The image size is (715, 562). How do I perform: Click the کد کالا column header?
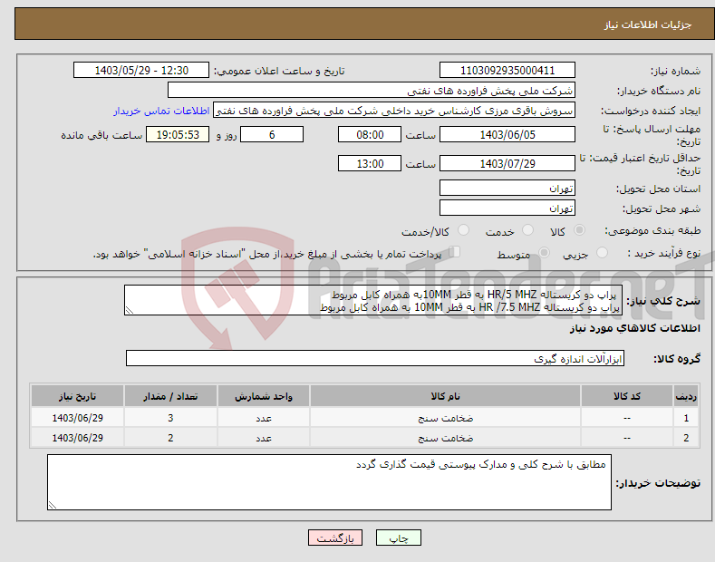coord(627,396)
